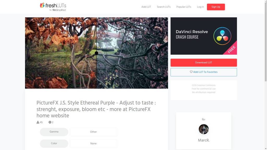Viewport: 267px width, 150px height.
Task: Click the before/after comparison handle
Action: [x=96, y=53]
